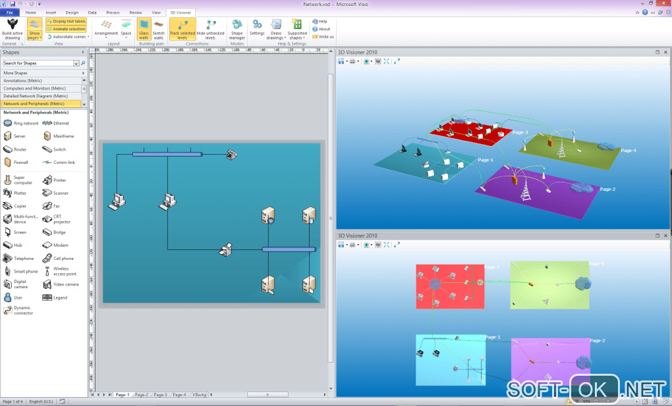Image resolution: width=672 pixels, height=406 pixels.
Task: Switch to the Data ribbon tab
Action: click(x=92, y=13)
